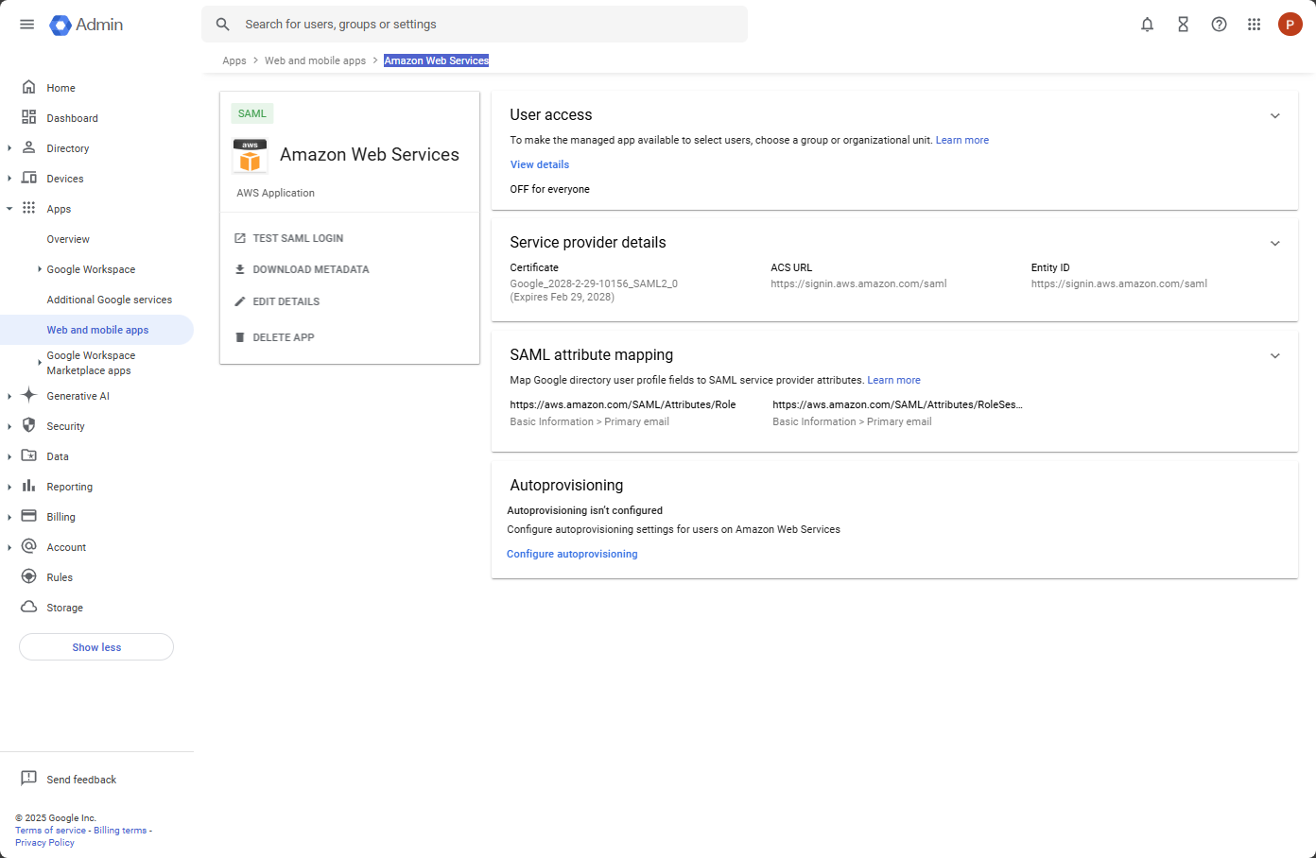Expand the Devices tree arrow
The image size is (1316, 858).
point(9,179)
